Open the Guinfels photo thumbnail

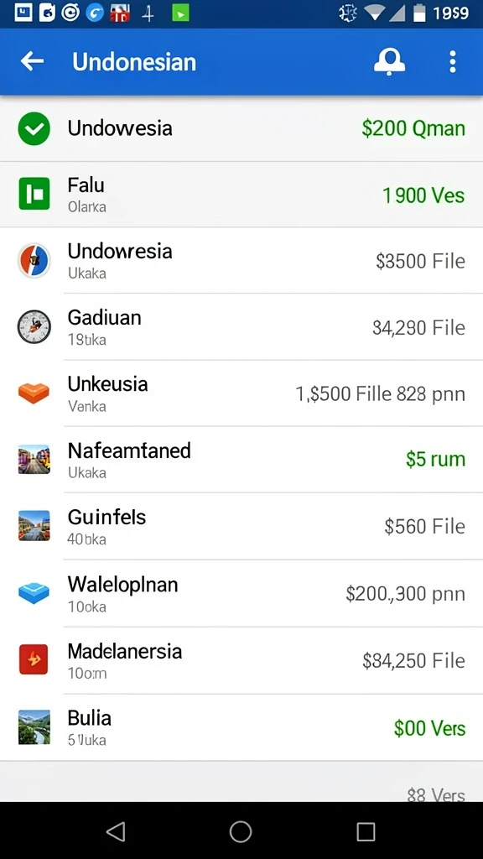pos(34,525)
